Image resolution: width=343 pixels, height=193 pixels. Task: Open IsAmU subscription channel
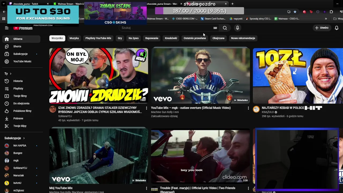21,183
